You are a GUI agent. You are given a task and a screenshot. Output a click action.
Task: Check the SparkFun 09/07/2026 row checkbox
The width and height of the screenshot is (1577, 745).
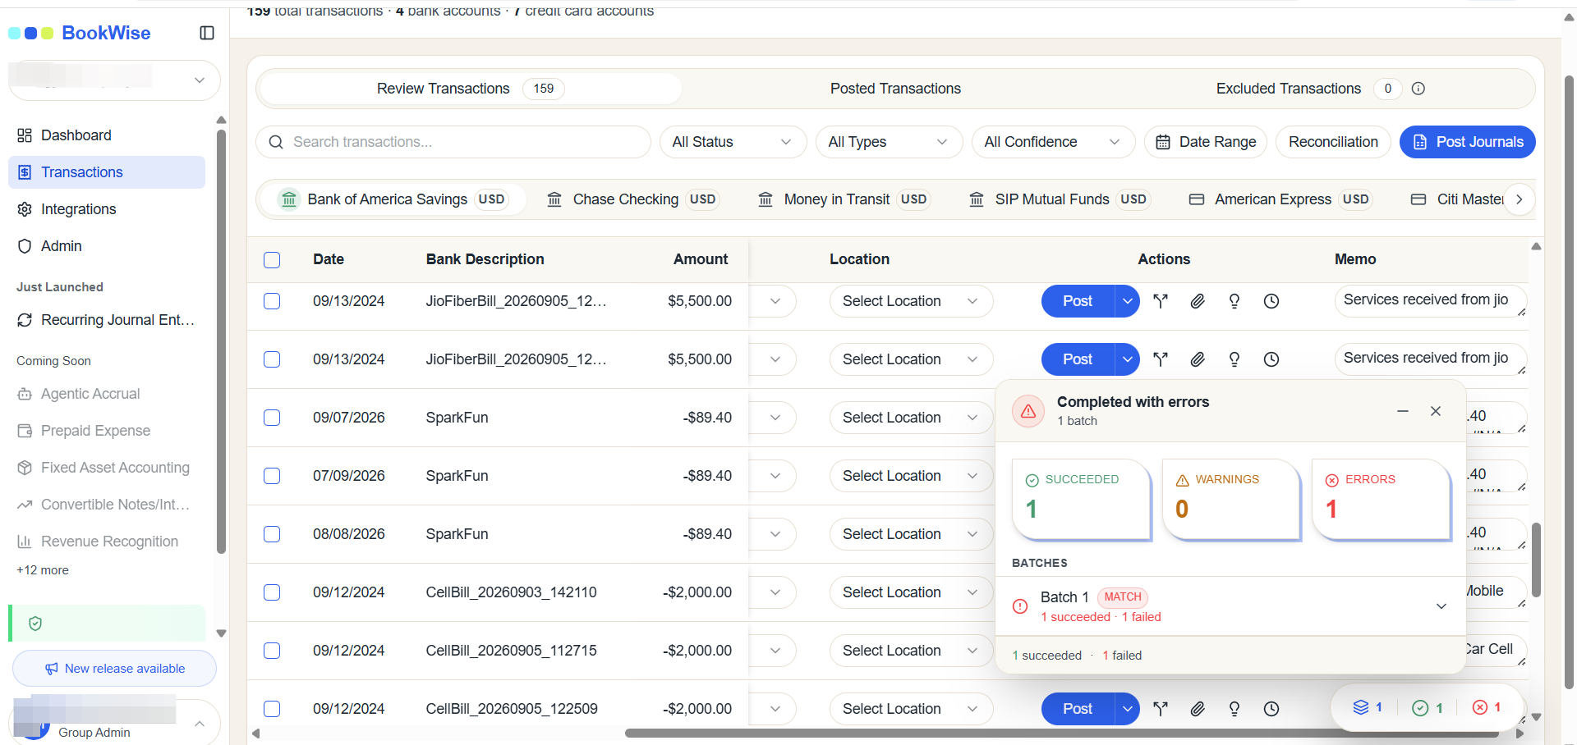tap(272, 418)
